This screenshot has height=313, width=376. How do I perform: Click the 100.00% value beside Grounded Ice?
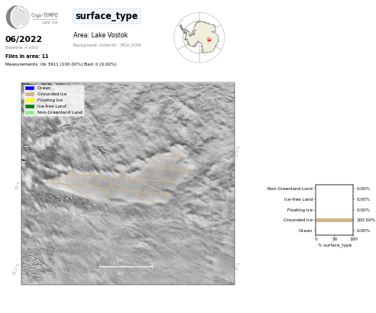tap(366, 220)
